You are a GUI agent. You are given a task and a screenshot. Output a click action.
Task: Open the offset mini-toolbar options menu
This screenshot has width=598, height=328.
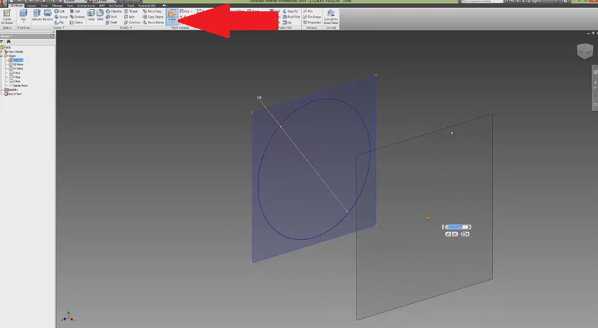pos(465,234)
